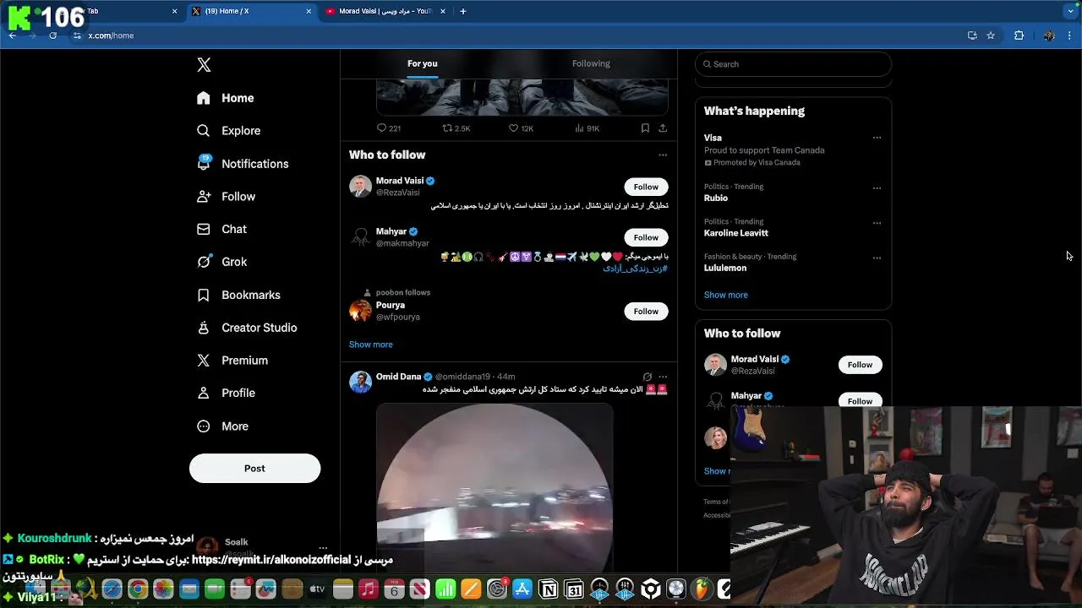Screen dimensions: 1082x608
Task: Open Grok in sidebar
Action: tap(221, 262)
